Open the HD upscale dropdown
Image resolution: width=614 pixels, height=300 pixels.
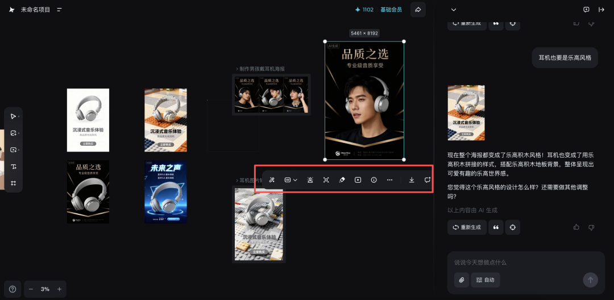[x=291, y=180]
